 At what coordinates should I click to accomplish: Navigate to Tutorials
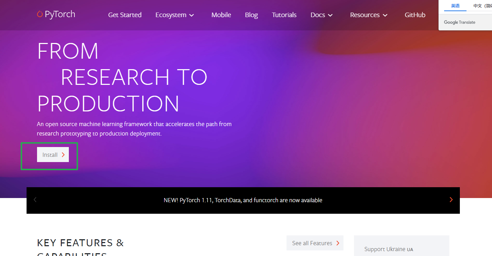click(x=284, y=15)
